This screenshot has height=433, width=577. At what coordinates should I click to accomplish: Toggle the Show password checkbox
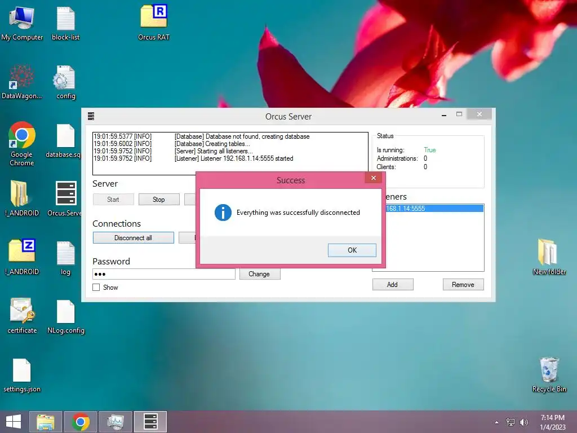96,287
